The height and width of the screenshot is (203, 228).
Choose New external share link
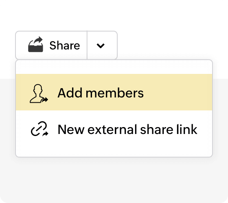click(114, 129)
